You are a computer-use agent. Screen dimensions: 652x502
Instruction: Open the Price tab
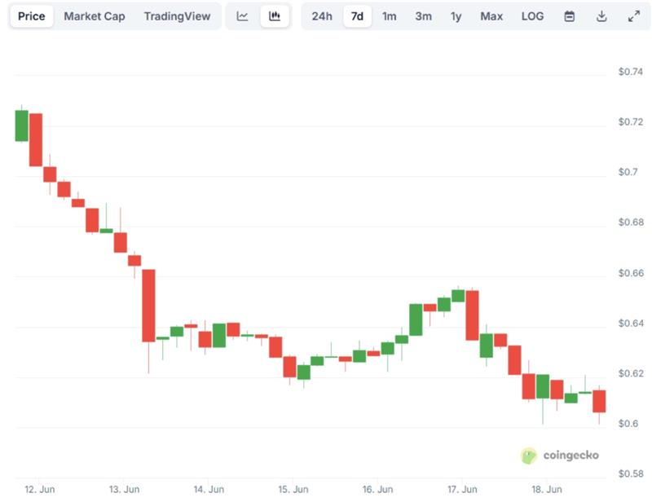pos(32,16)
